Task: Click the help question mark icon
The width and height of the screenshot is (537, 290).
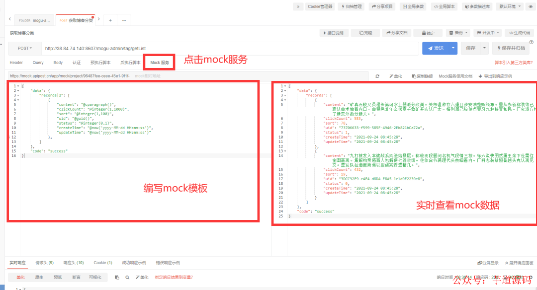Action: 531,42
